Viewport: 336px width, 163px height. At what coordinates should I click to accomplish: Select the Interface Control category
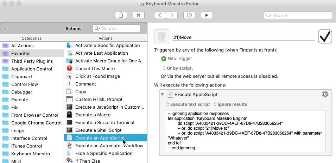32,138
